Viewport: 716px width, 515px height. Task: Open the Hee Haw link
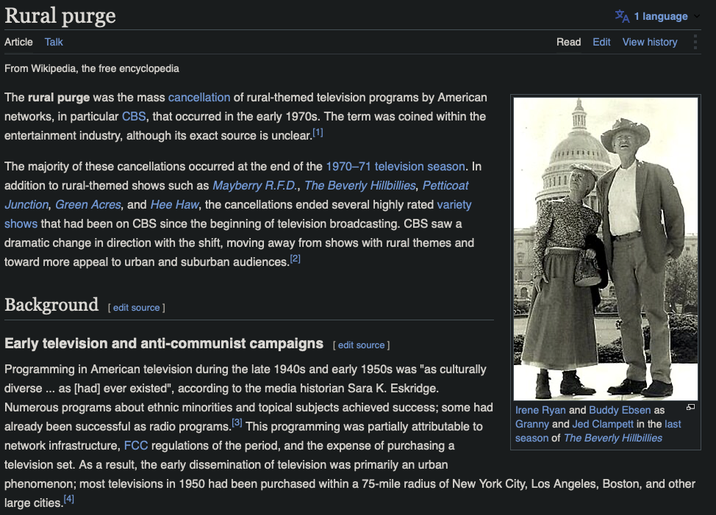174,205
